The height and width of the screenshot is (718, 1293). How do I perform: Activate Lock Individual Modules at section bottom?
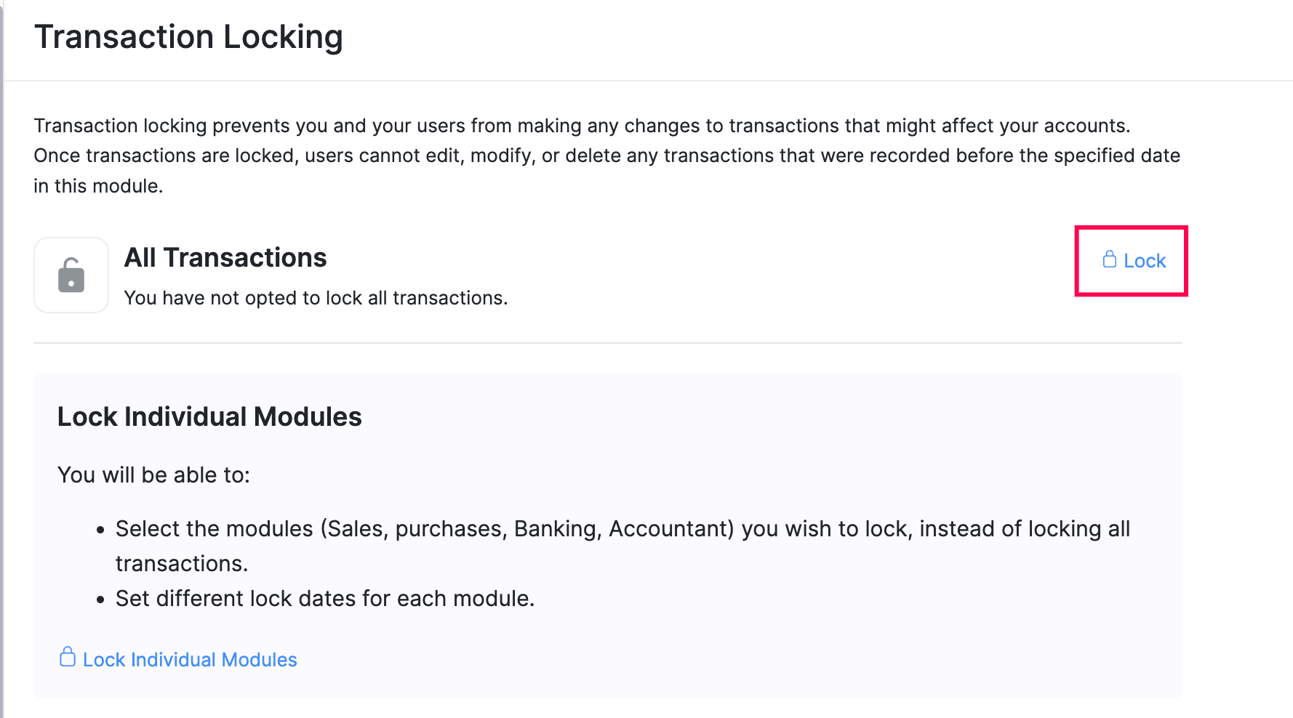pos(189,659)
